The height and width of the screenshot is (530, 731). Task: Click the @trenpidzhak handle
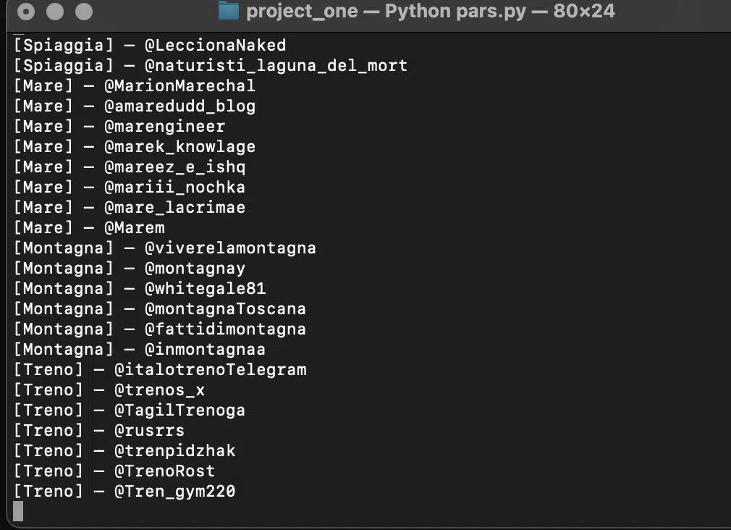[175, 451]
